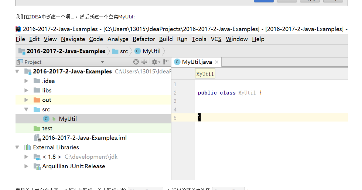Open the Tools menu
The height and width of the screenshot is (190, 362).
(199, 39)
